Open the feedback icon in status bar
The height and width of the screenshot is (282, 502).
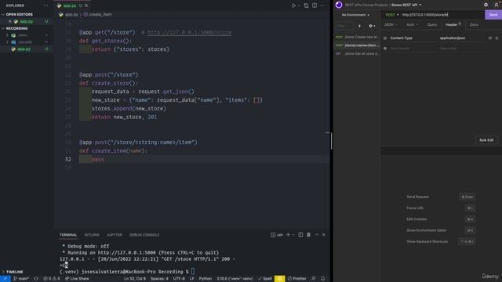(x=314, y=279)
